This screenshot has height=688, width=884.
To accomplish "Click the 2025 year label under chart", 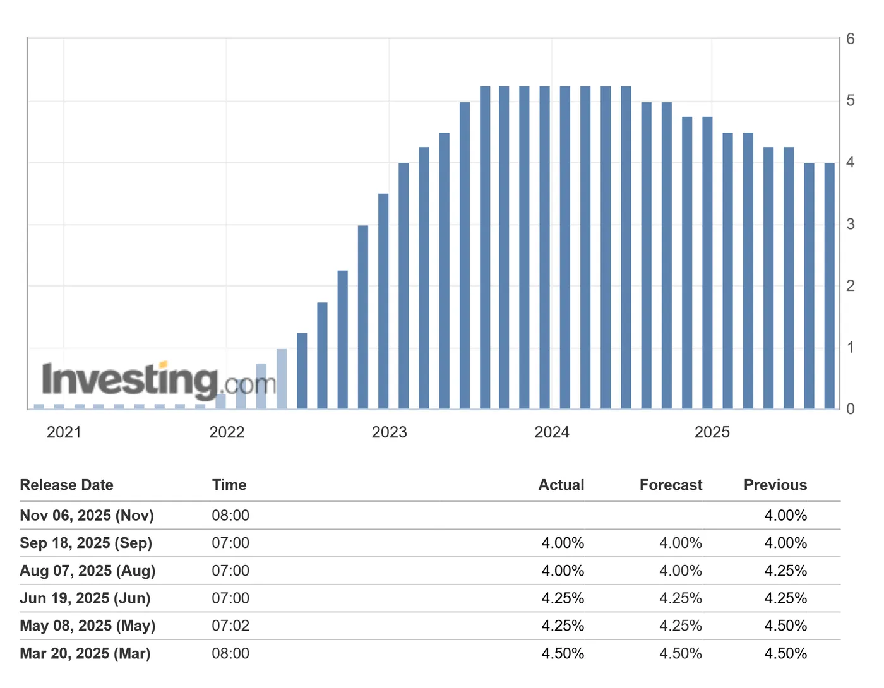I will tap(712, 432).
